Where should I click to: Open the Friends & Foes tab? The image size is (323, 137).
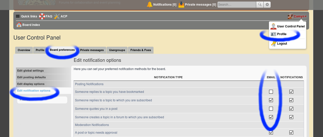(140, 50)
